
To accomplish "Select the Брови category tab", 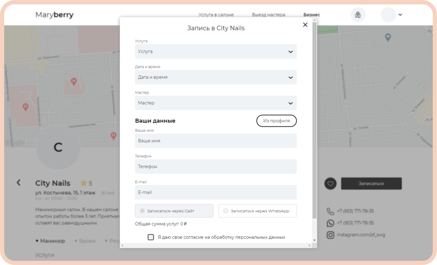I will pos(87,241).
